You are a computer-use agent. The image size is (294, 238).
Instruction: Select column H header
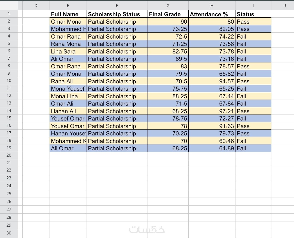[212, 5]
